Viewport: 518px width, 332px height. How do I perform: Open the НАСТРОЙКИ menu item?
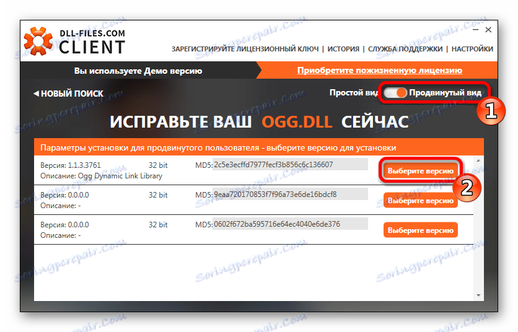(x=472, y=49)
